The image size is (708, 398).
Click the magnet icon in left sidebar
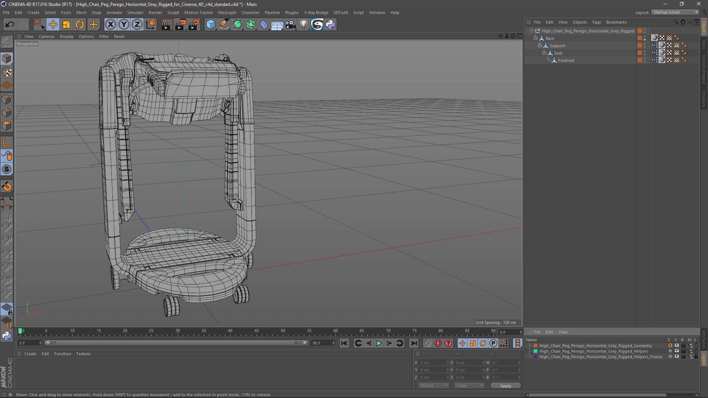coord(7,186)
